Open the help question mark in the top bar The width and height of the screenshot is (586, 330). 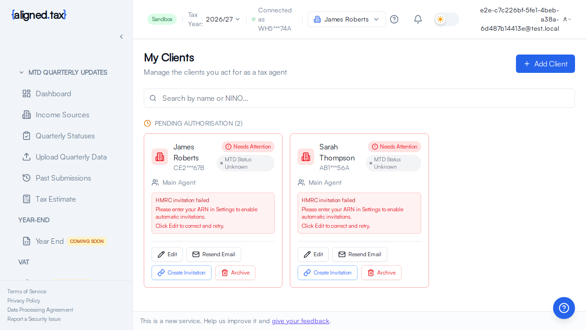394,19
